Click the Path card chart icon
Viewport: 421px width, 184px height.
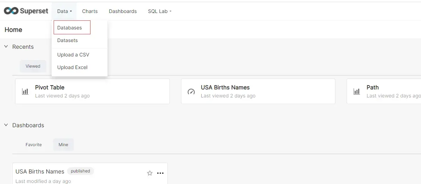[357, 91]
